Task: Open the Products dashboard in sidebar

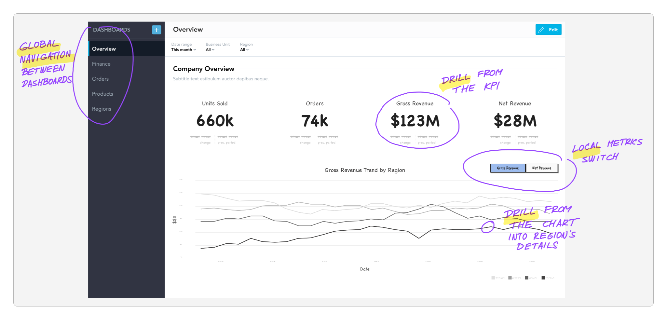Action: pyautogui.click(x=102, y=94)
